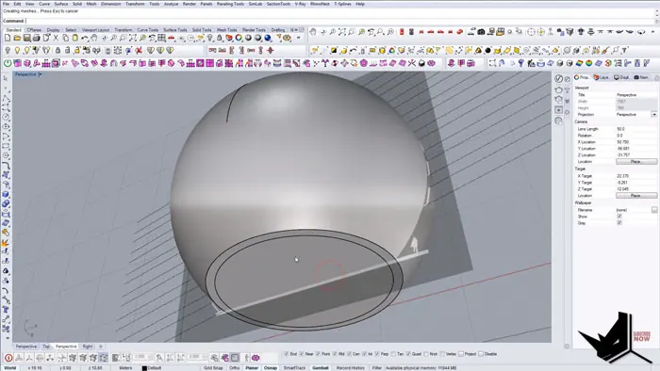Screen dimensions: 660x371
Task: Click the Lock padlock icon
Action: coord(58,51)
